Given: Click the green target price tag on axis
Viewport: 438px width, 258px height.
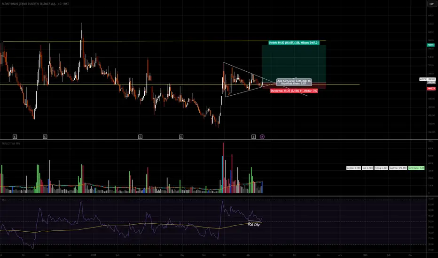Looking at the screenshot, I should pyautogui.click(x=431, y=45).
